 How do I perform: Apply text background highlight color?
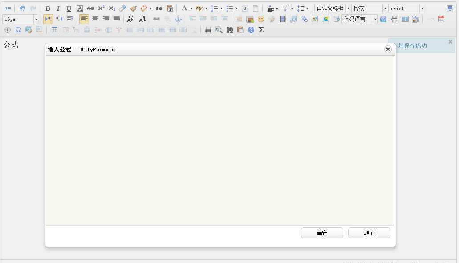(x=199, y=8)
